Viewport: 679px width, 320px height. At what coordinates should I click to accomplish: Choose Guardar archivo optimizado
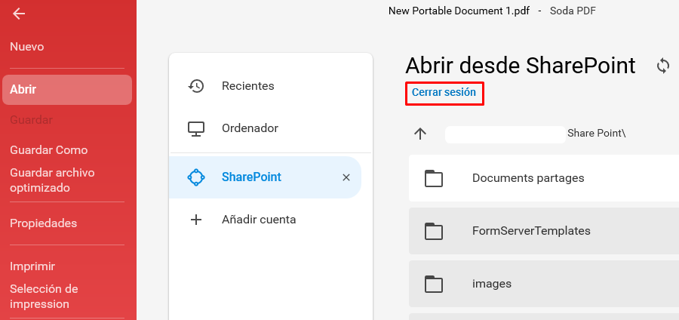[x=52, y=180]
